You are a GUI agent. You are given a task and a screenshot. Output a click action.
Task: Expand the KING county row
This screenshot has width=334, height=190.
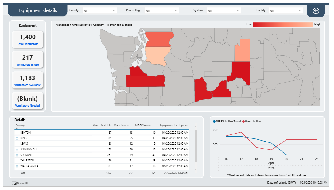click(x=17, y=138)
